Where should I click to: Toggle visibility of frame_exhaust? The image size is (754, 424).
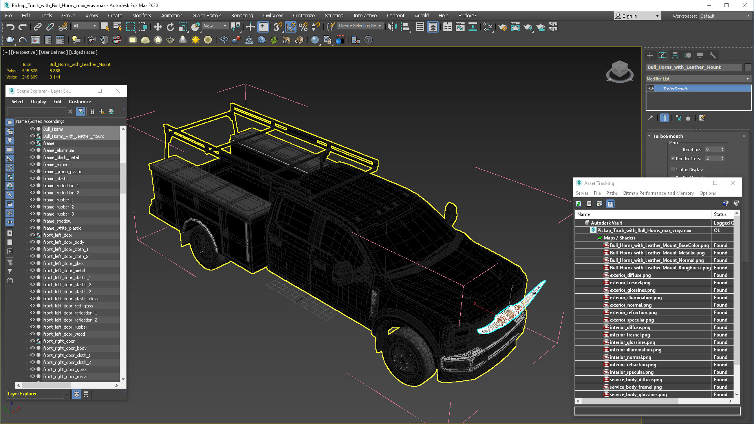coord(33,164)
